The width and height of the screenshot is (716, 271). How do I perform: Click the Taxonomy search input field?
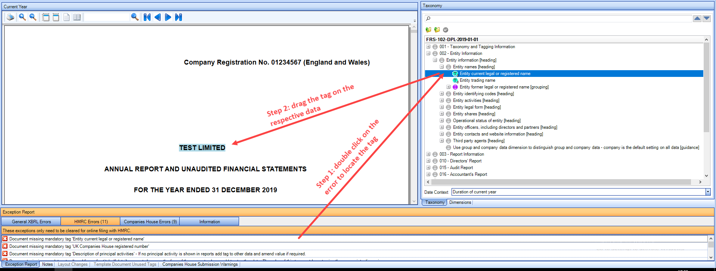tap(558, 18)
